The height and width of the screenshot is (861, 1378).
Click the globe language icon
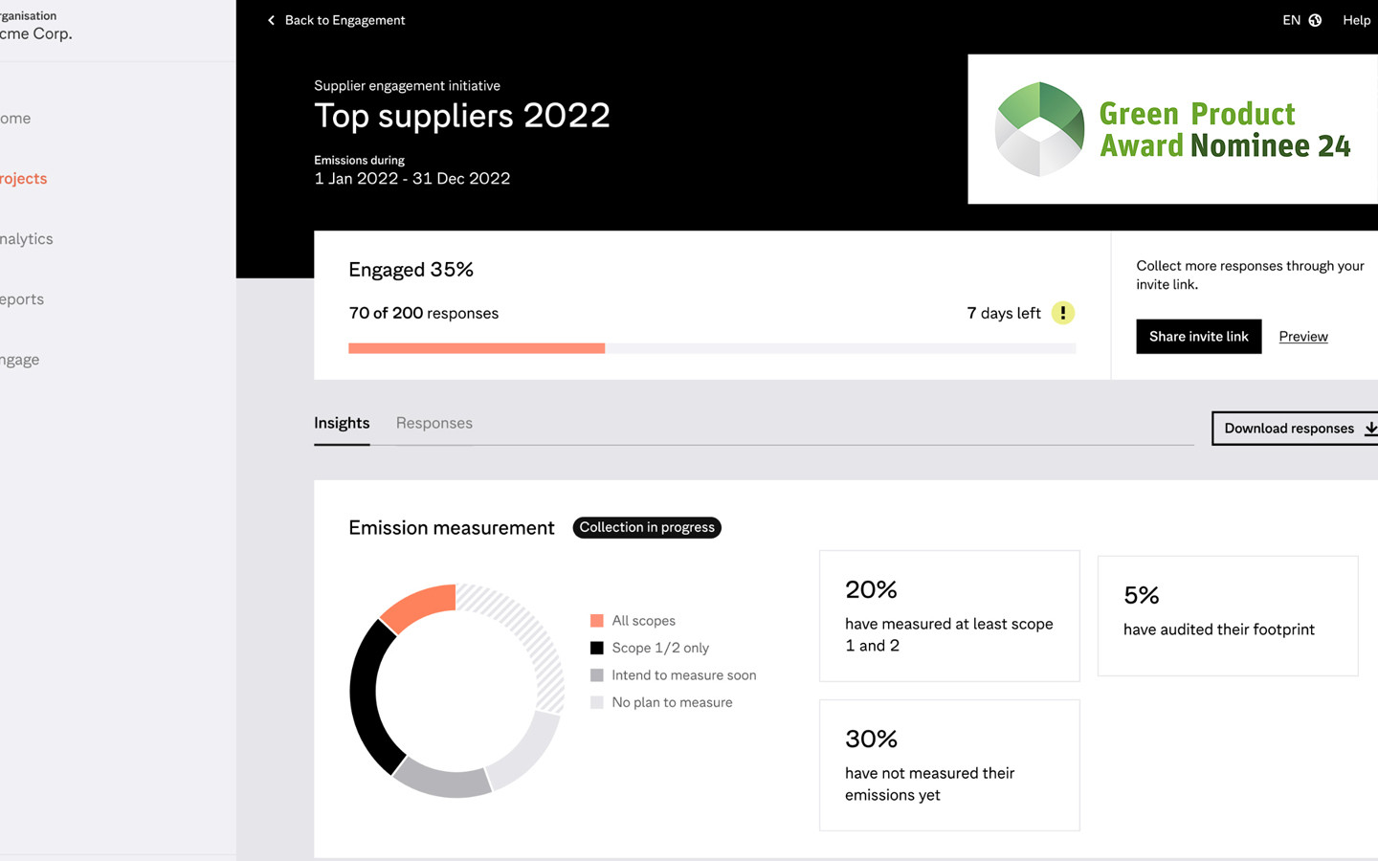point(1315,20)
